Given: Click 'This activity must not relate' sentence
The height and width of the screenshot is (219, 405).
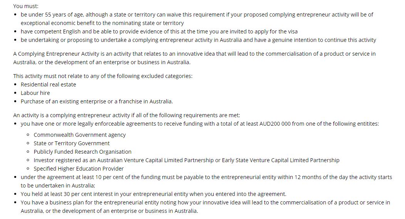Looking at the screenshot, I should pyautogui.click(x=103, y=76).
